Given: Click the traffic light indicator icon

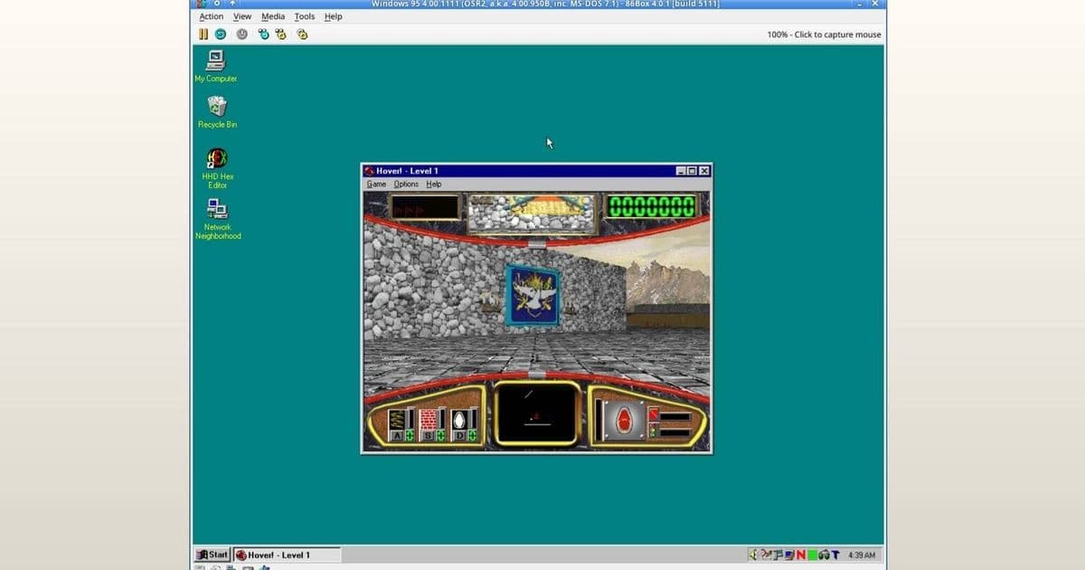Looking at the screenshot, I should tap(654, 432).
